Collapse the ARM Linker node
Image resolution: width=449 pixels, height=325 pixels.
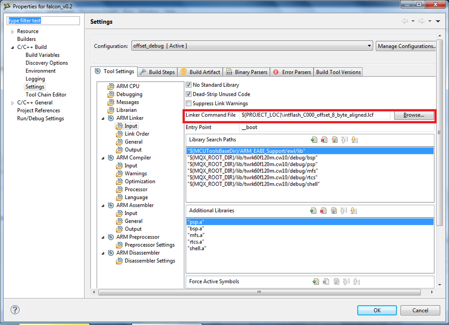coord(103,118)
